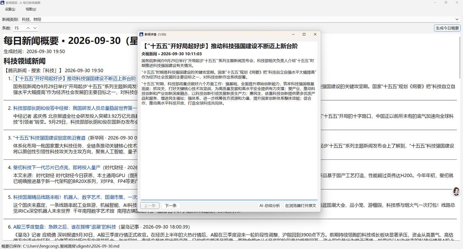This screenshot has width=463, height=249.
Task: Minimize the 新闻详情 dialog
Action: point(293,34)
